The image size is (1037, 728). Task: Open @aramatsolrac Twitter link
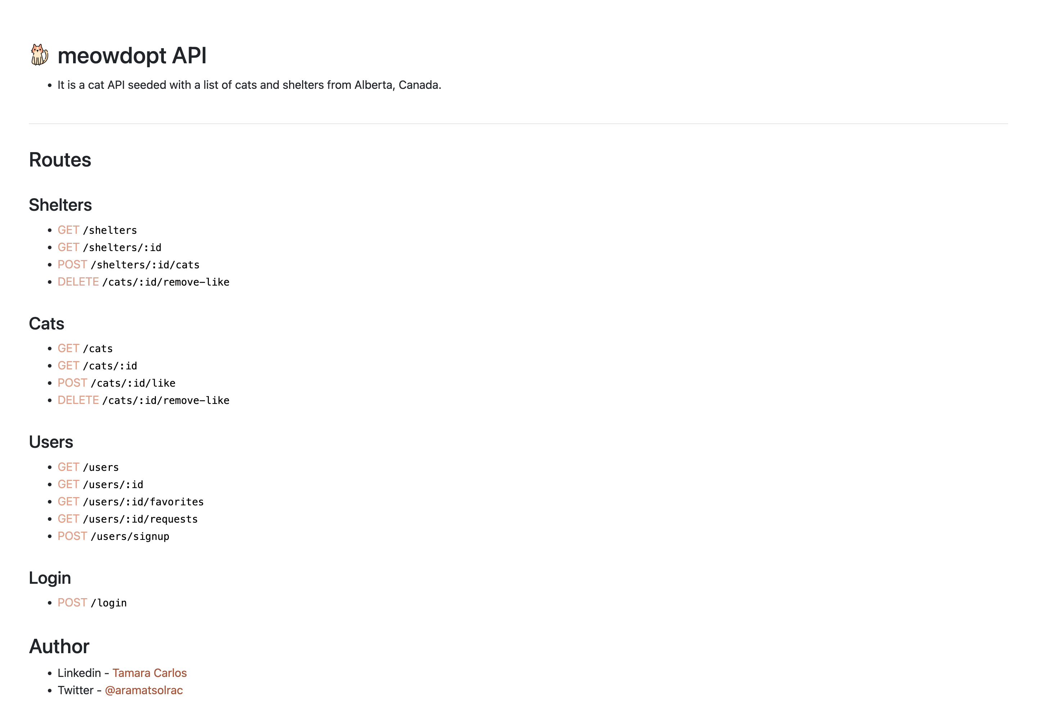(144, 690)
